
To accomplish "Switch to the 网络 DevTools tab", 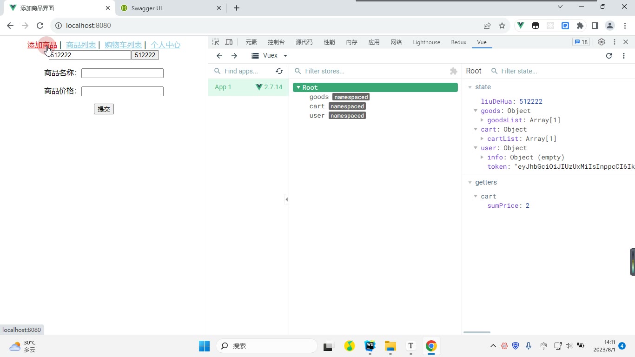I will (396, 42).
